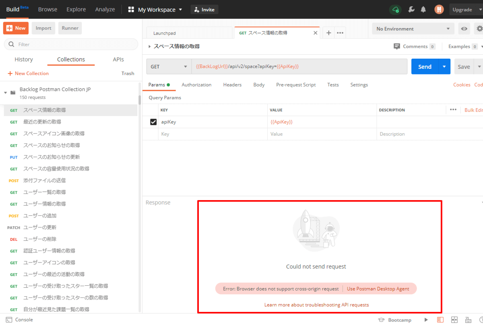Click the sync status cloud icon
The image size is (483, 326).
[x=396, y=10]
